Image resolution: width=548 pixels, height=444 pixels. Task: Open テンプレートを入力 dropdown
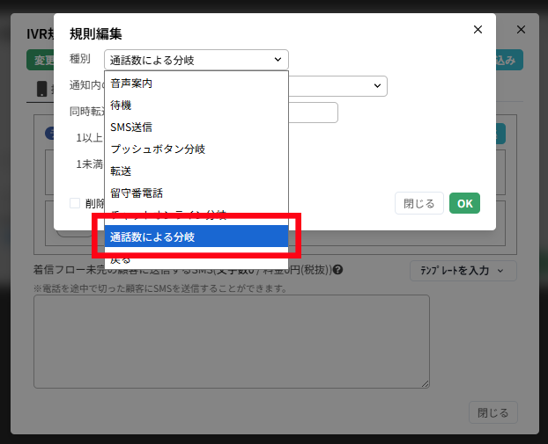coord(463,271)
